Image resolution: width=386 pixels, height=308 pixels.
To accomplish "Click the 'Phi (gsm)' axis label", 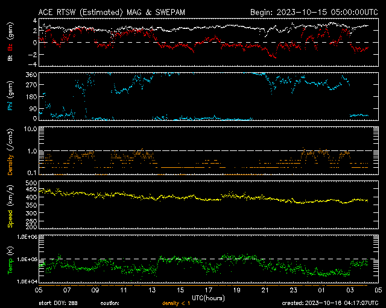I will [x=10, y=96].
